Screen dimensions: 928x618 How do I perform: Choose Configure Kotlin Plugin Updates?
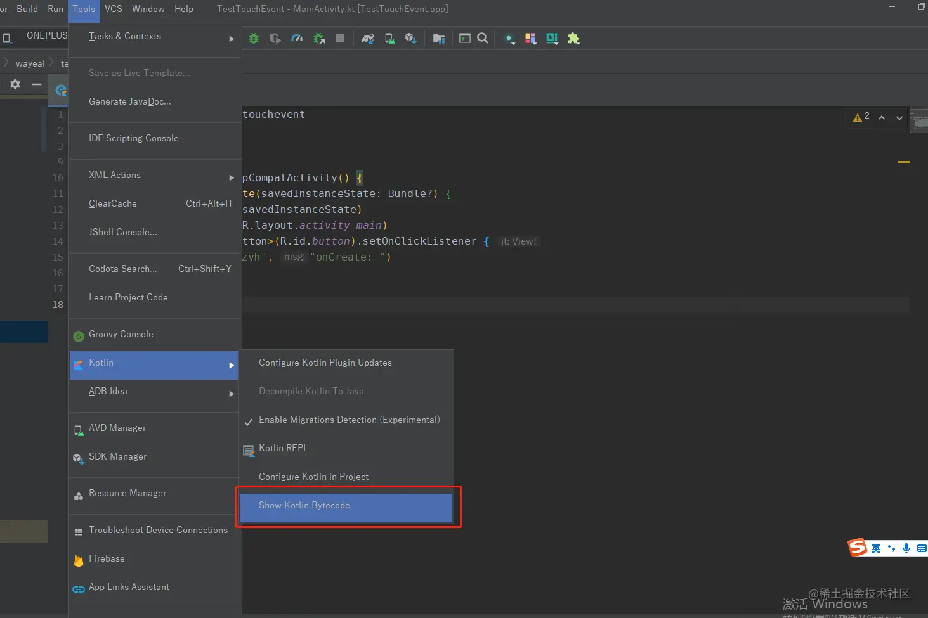[346, 363]
